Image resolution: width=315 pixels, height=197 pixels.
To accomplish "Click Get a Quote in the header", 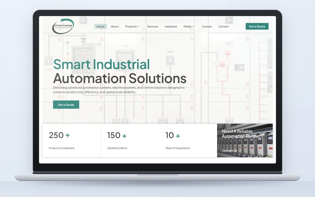I will pos(257,26).
